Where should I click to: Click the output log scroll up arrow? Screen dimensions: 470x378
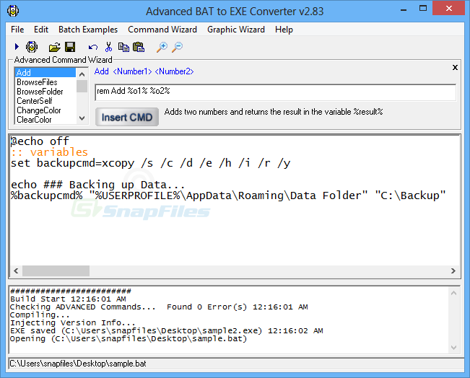point(453,293)
